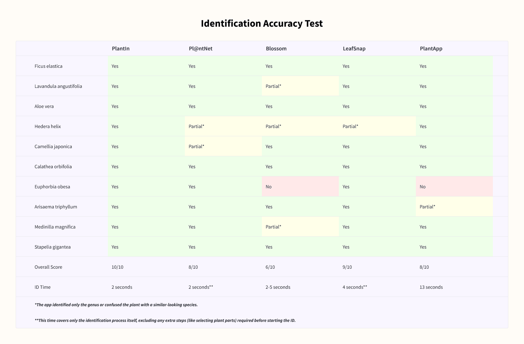Select the 10/10 overall score for PlantIn
Image resolution: width=524 pixels, height=344 pixels.
[x=118, y=267]
